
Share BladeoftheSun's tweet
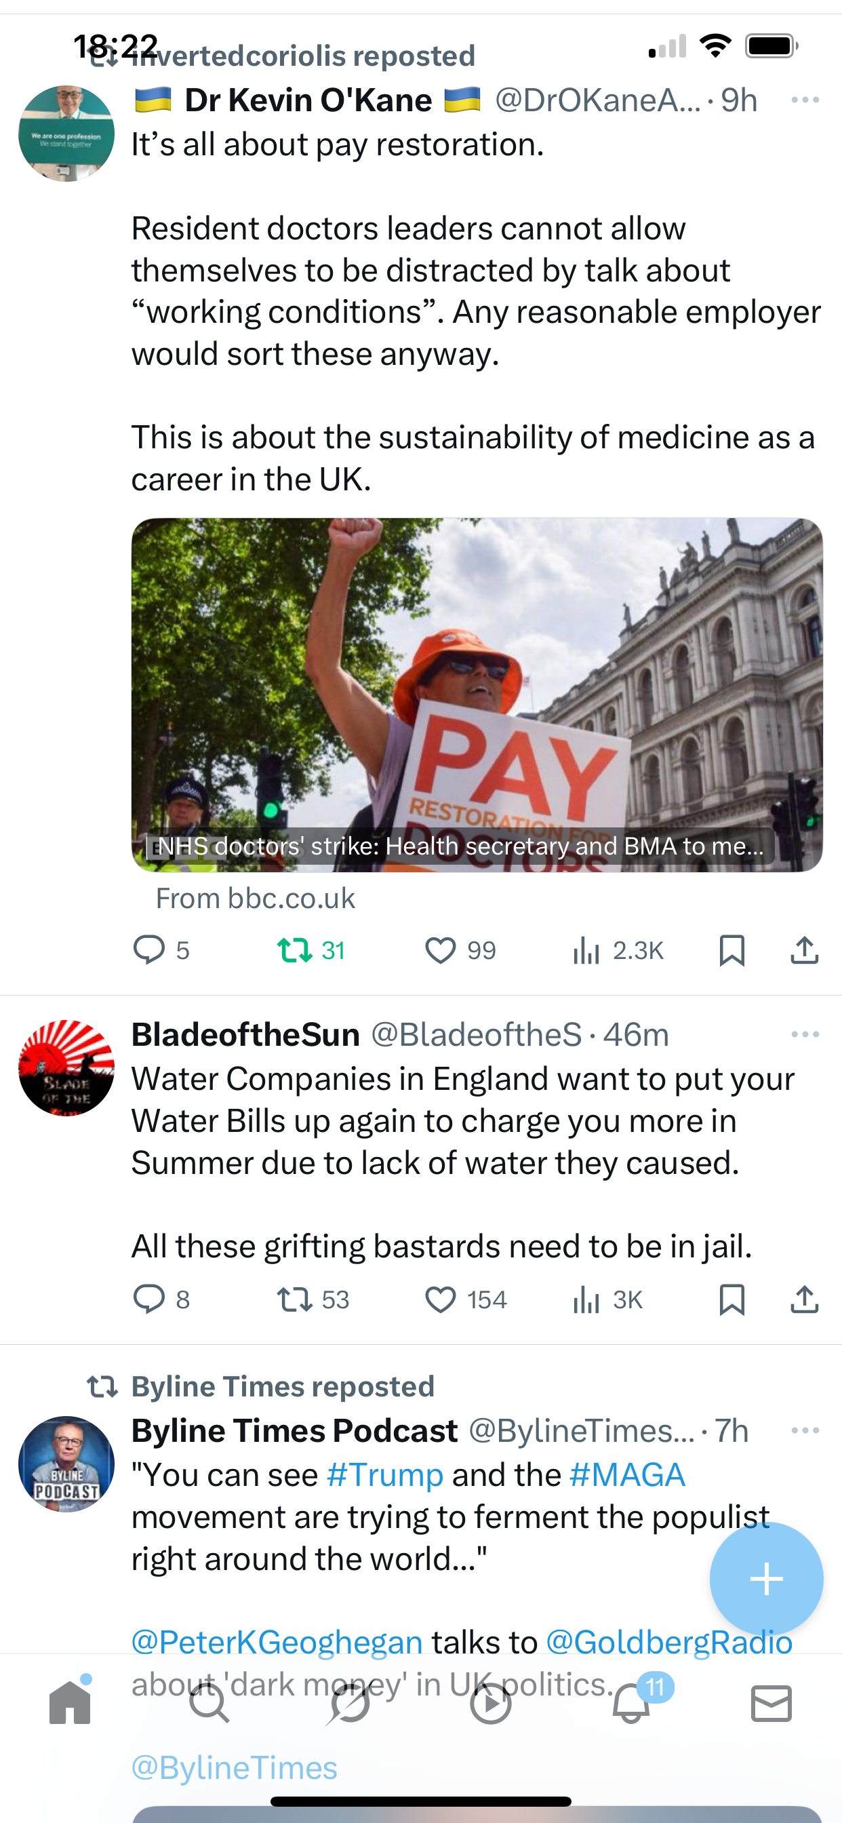pyautogui.click(x=805, y=1299)
